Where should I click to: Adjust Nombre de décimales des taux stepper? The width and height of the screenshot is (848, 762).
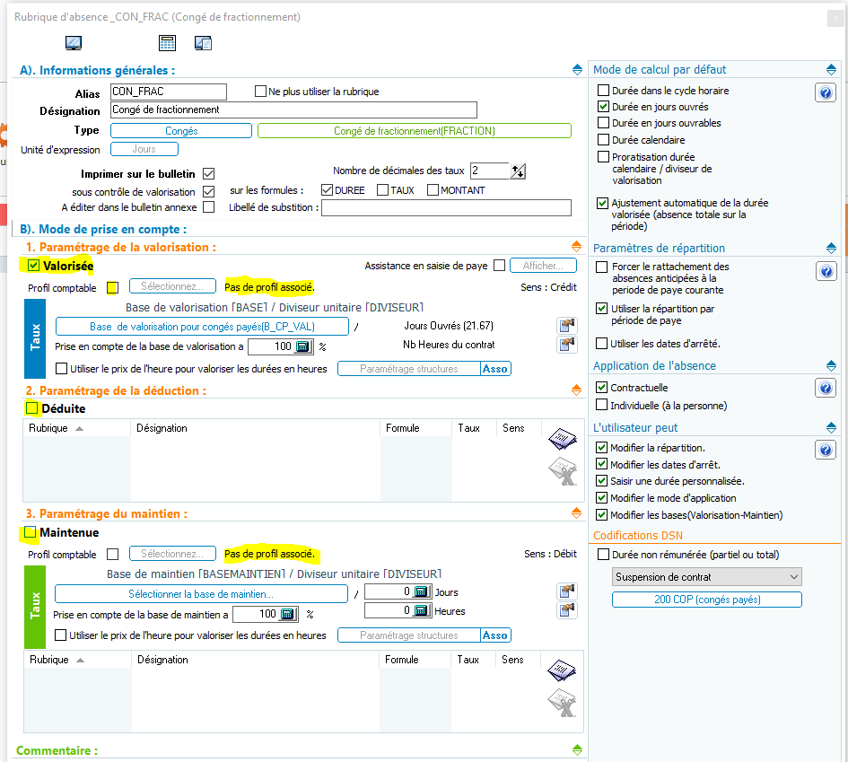(518, 171)
